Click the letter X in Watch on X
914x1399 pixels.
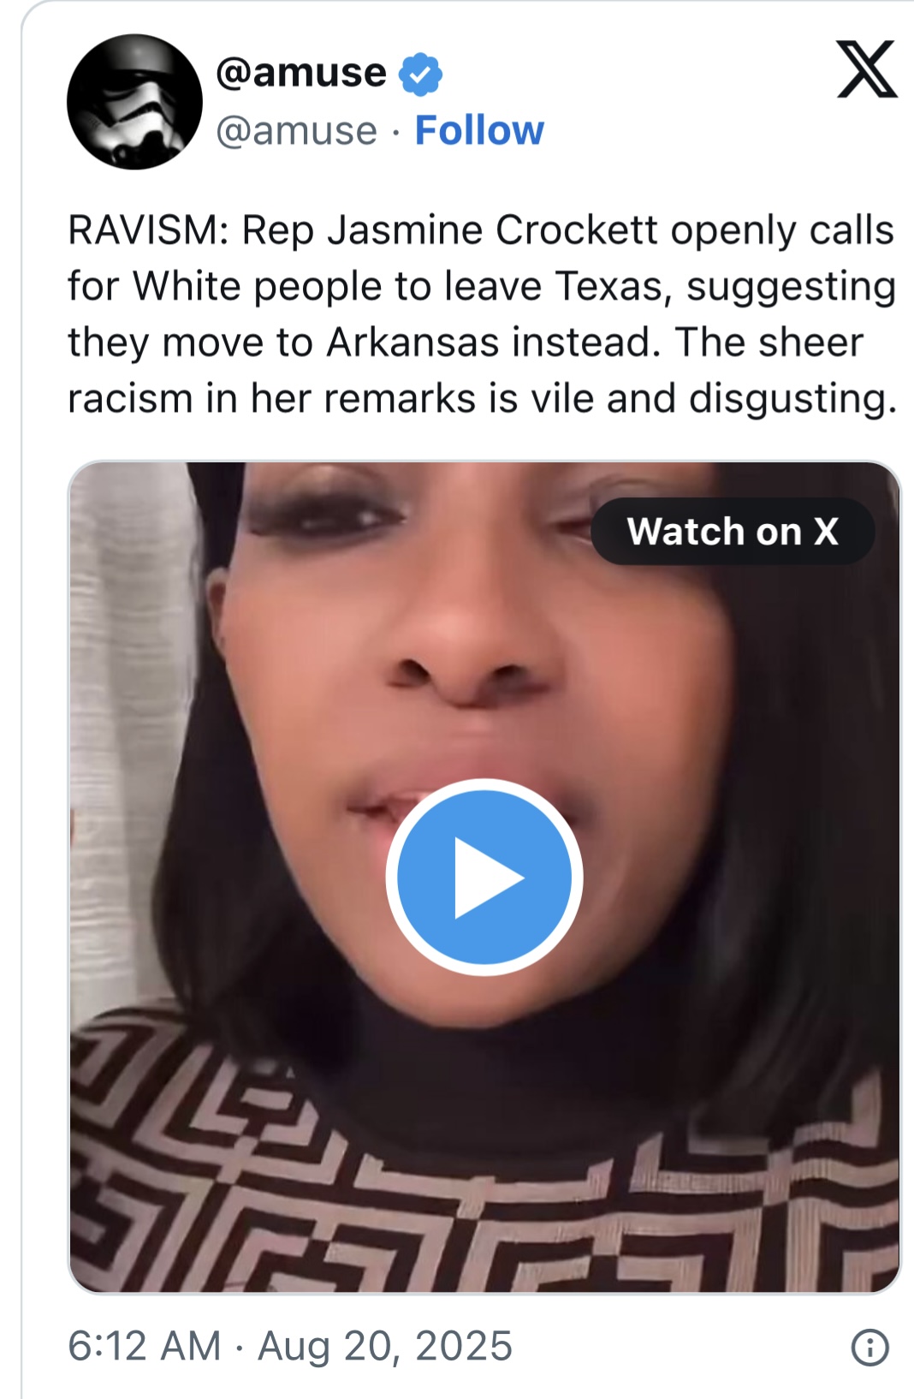coord(826,532)
